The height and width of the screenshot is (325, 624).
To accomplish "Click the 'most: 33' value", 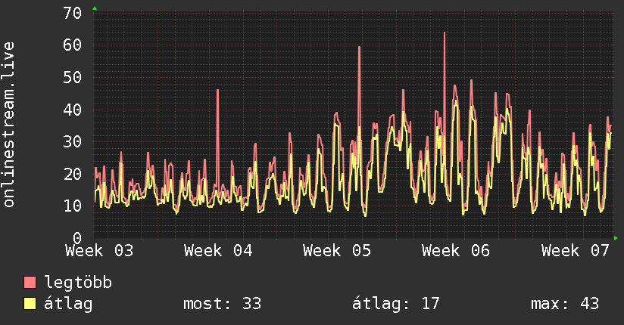I will (222, 304).
